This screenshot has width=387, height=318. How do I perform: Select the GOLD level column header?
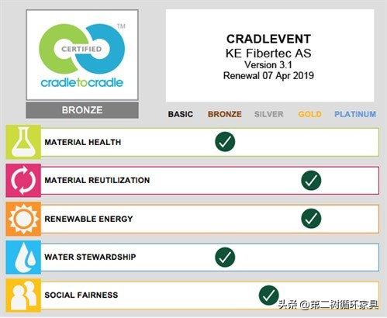tap(310, 114)
